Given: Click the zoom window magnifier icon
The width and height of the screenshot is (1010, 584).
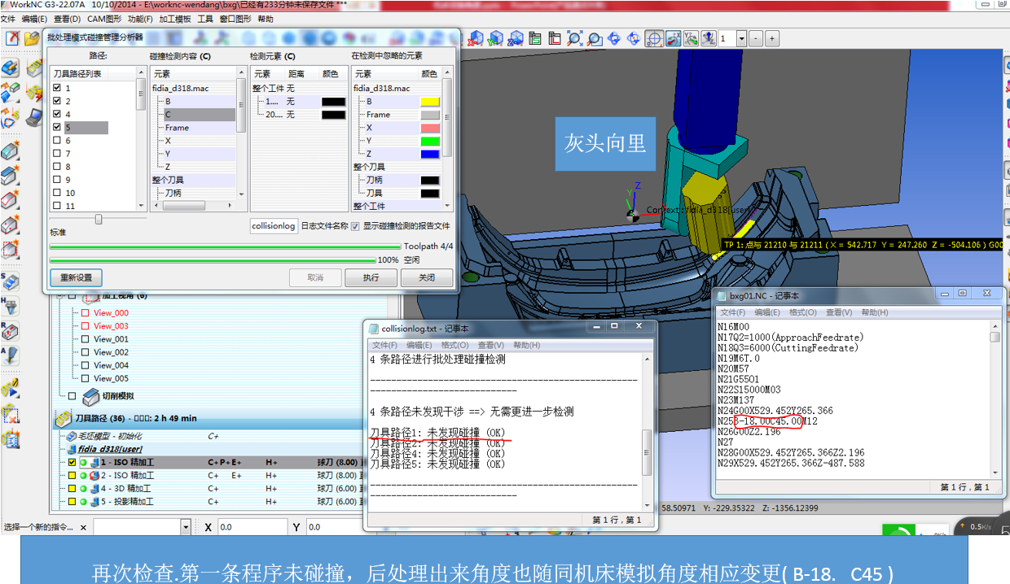Looking at the screenshot, I should coord(595,38).
